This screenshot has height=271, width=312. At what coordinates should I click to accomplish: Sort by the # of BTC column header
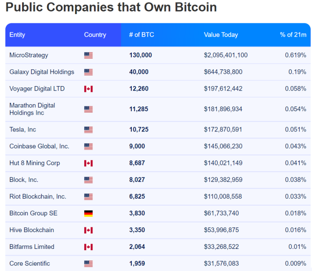141,35
